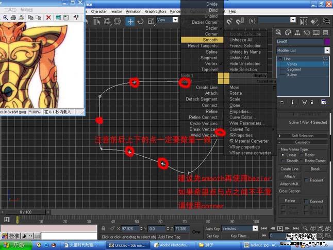This screenshot has width=333, height=250.
Task: Click the red delete X in image viewer
Action: tap(48, 18)
